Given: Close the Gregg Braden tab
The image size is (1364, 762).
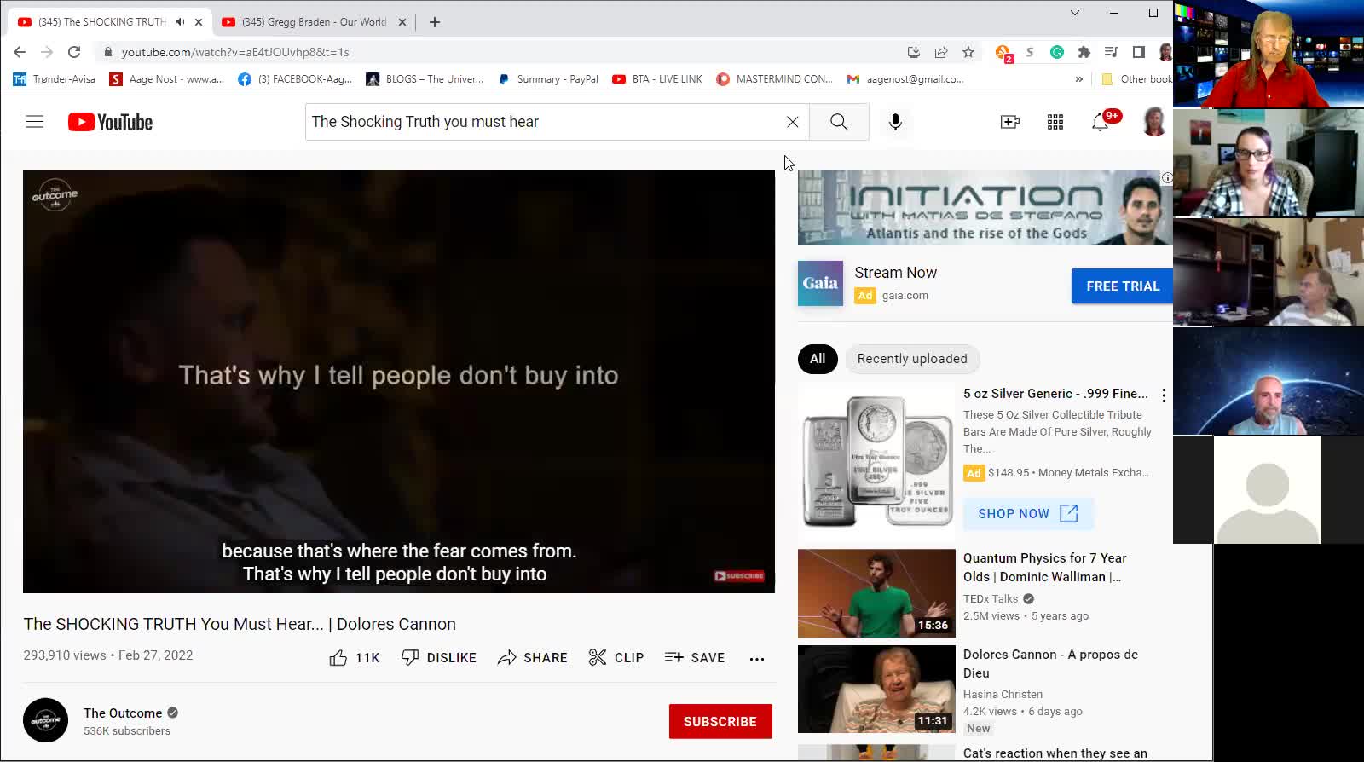Looking at the screenshot, I should coord(402,22).
